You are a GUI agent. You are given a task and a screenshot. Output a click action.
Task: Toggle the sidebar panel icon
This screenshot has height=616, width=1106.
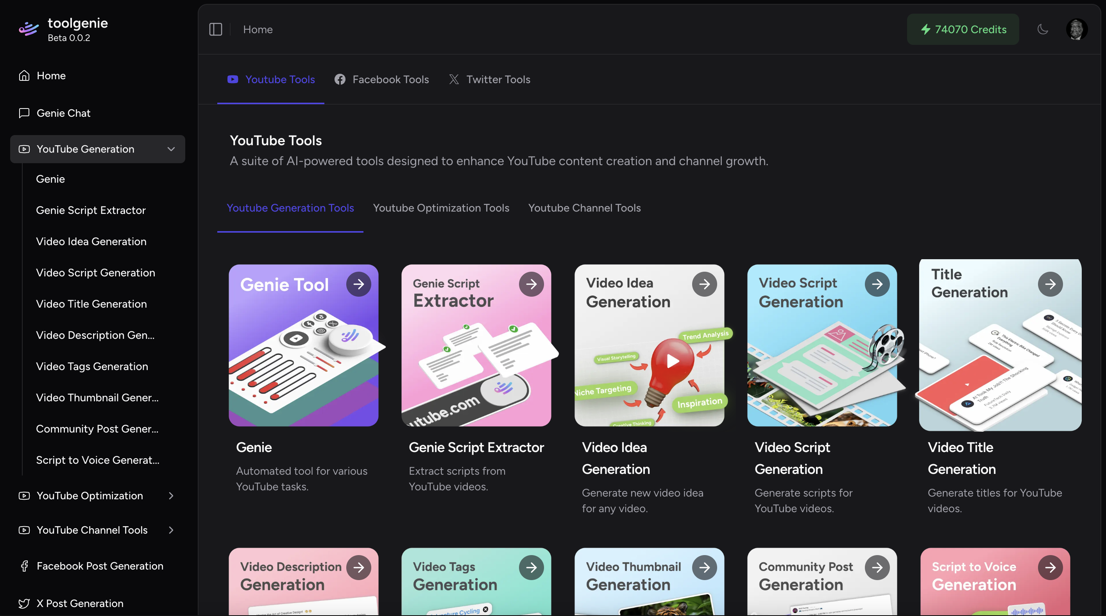click(215, 30)
